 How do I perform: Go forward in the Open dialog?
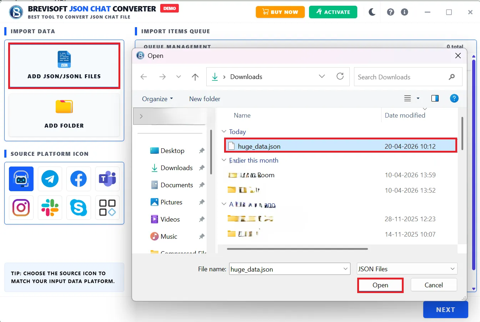[x=162, y=77]
